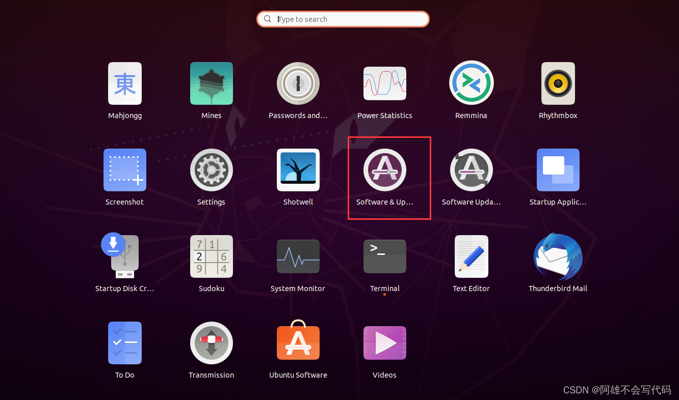The image size is (679, 400).
Task: Launch the Remmina remote desktop client
Action: pos(472,83)
